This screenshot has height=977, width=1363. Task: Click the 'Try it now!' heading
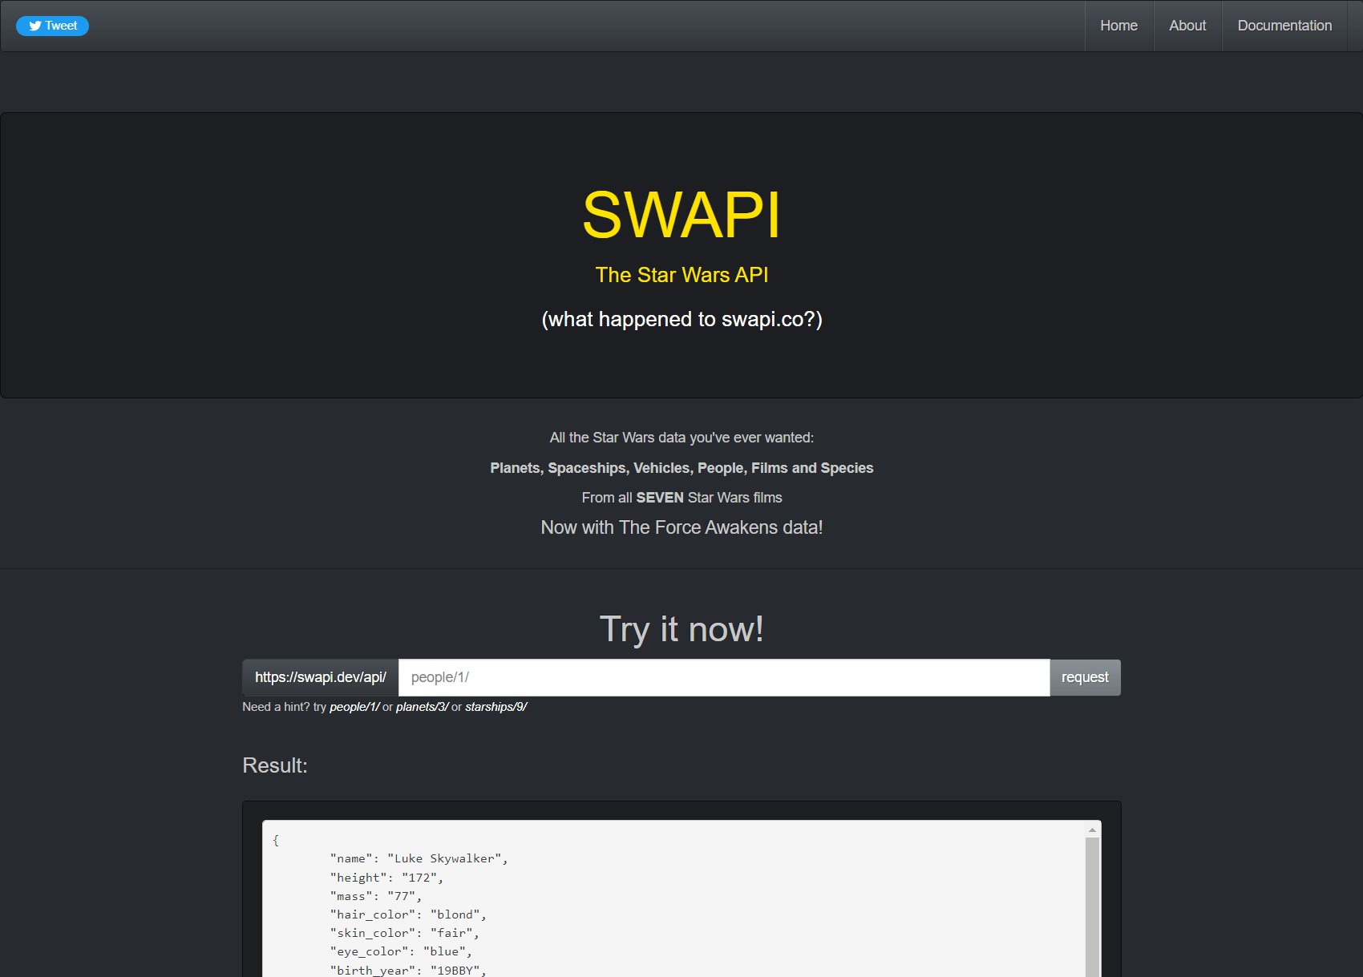point(681,629)
